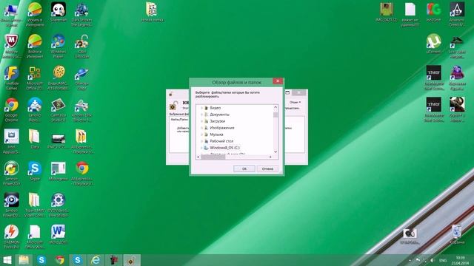Expand the Windows8_OS (C:) drive node
This screenshot has height=266, width=474.
coord(201,148)
